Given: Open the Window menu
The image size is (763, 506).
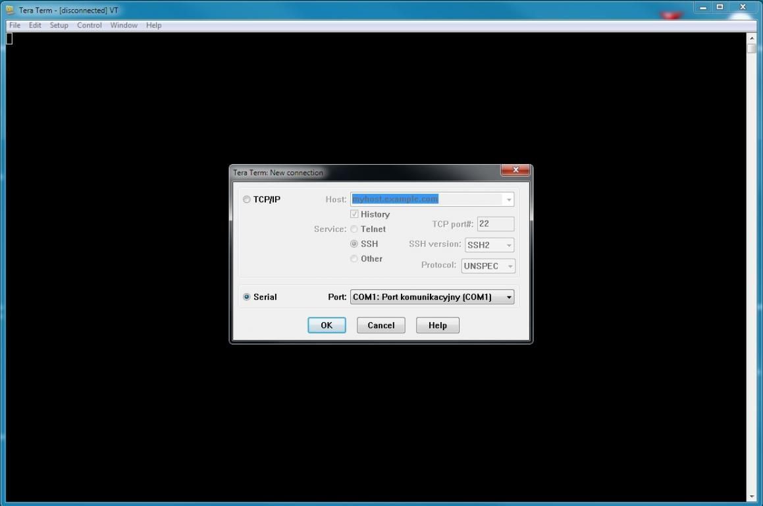Looking at the screenshot, I should (x=124, y=25).
